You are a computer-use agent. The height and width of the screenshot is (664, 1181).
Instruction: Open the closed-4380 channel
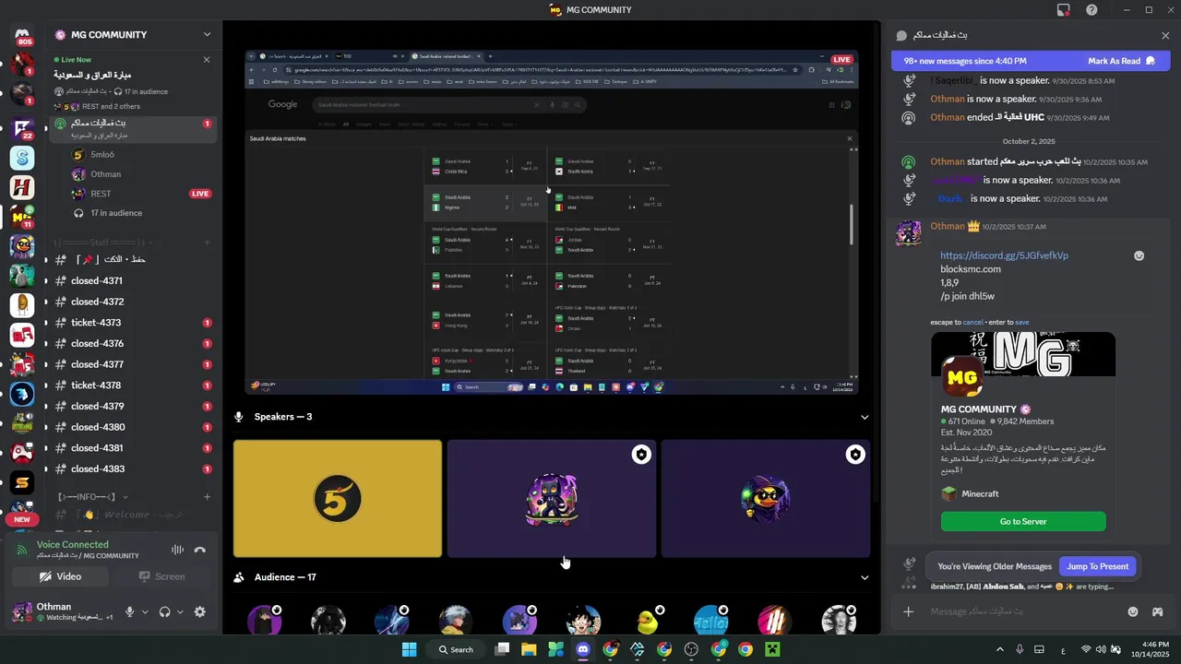[135, 427]
